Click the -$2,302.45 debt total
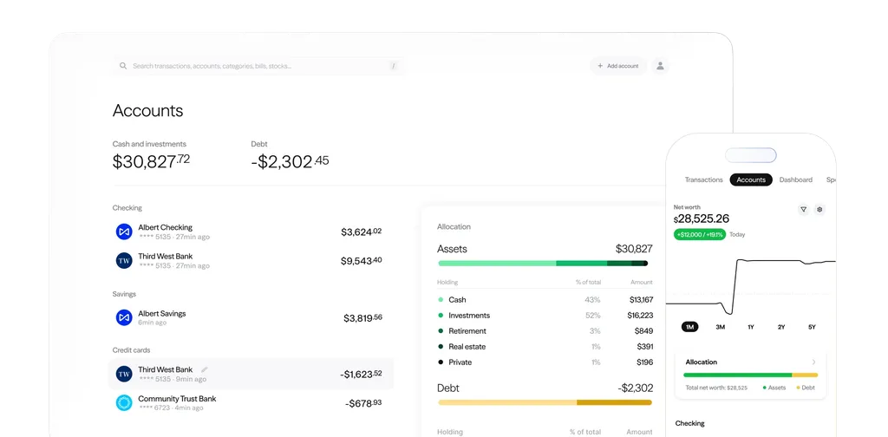The height and width of the screenshot is (437, 888). coord(290,161)
